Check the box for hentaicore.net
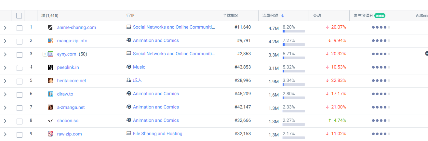Viewport: 428px width, 141px height. (x=20, y=82)
